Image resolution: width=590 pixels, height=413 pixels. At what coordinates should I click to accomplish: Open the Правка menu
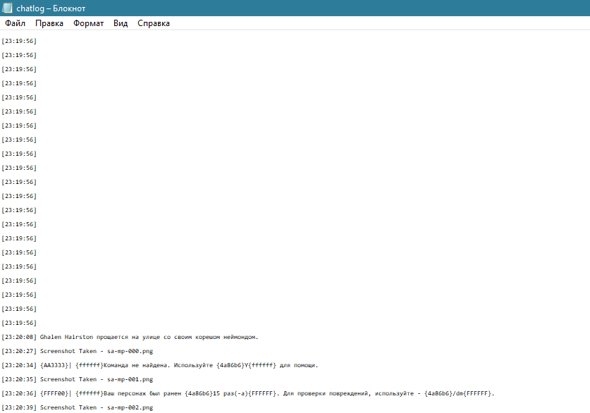pos(49,23)
